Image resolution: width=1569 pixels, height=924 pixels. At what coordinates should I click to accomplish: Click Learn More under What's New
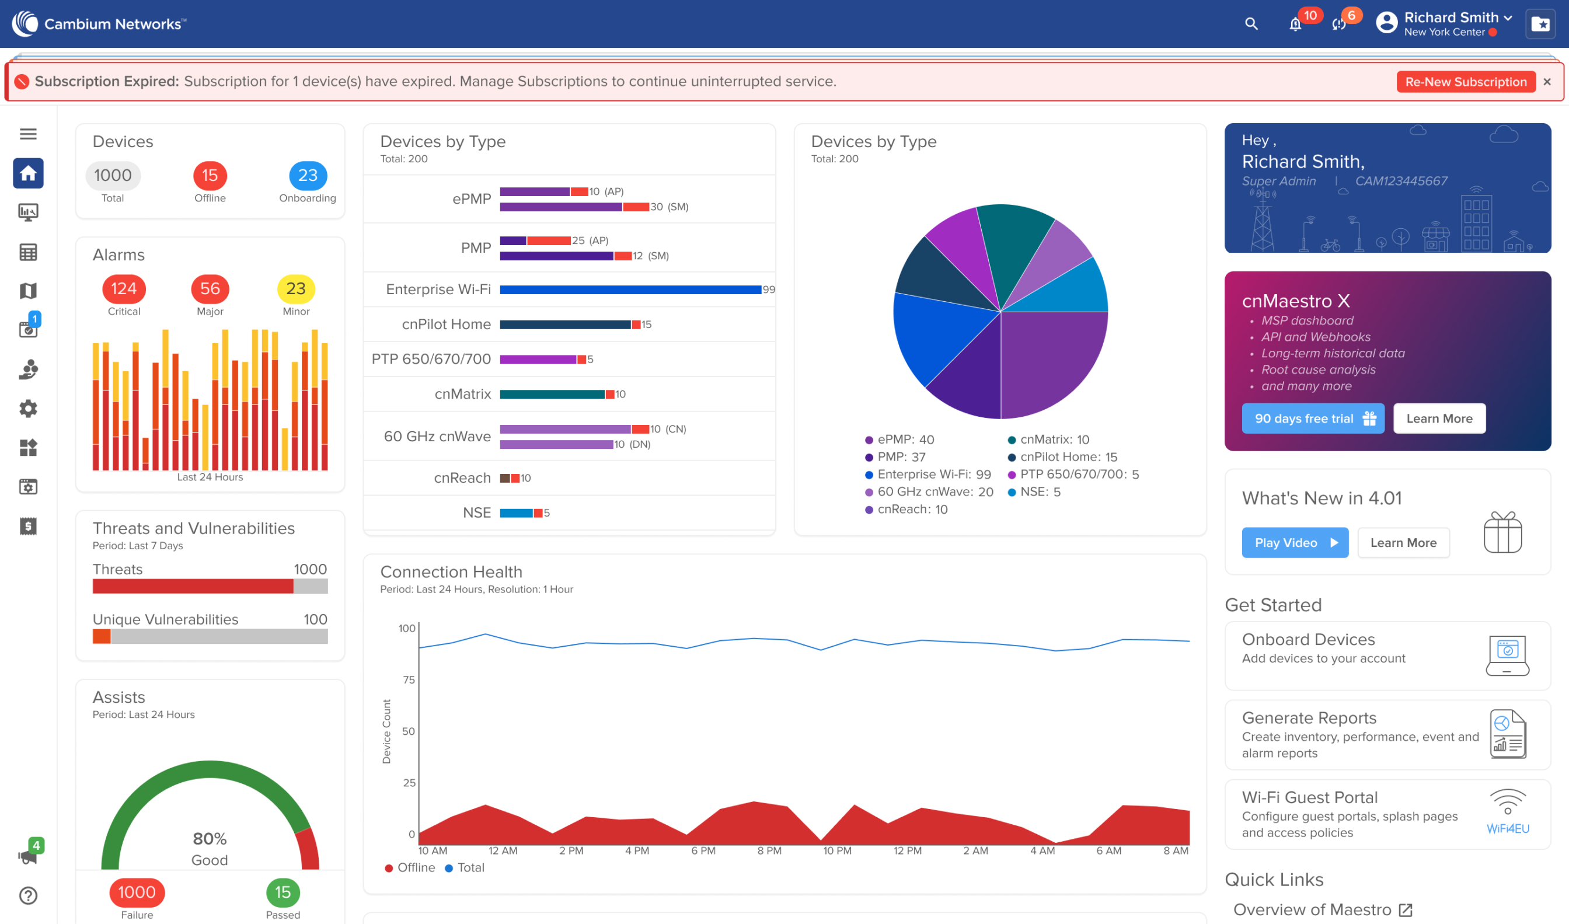coord(1403,542)
